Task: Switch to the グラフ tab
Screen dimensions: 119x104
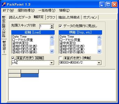Action: (51, 17)
